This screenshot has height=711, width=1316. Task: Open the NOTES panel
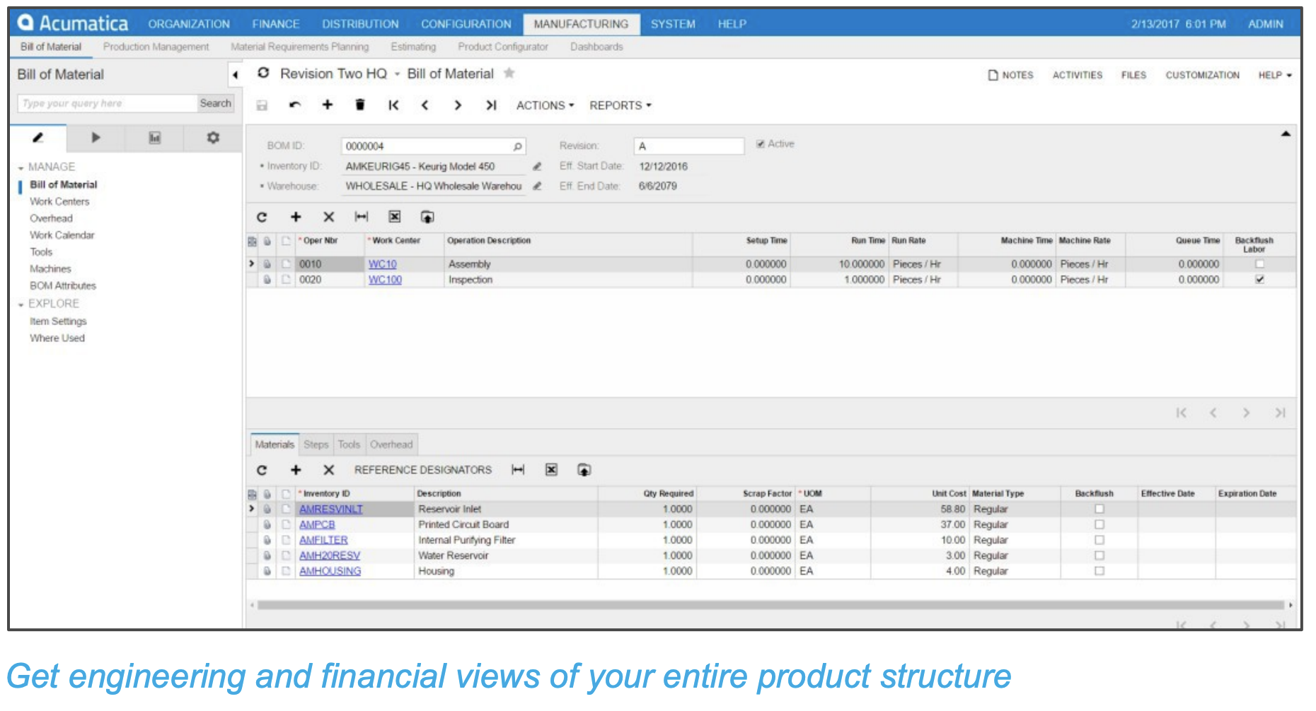click(x=1010, y=75)
